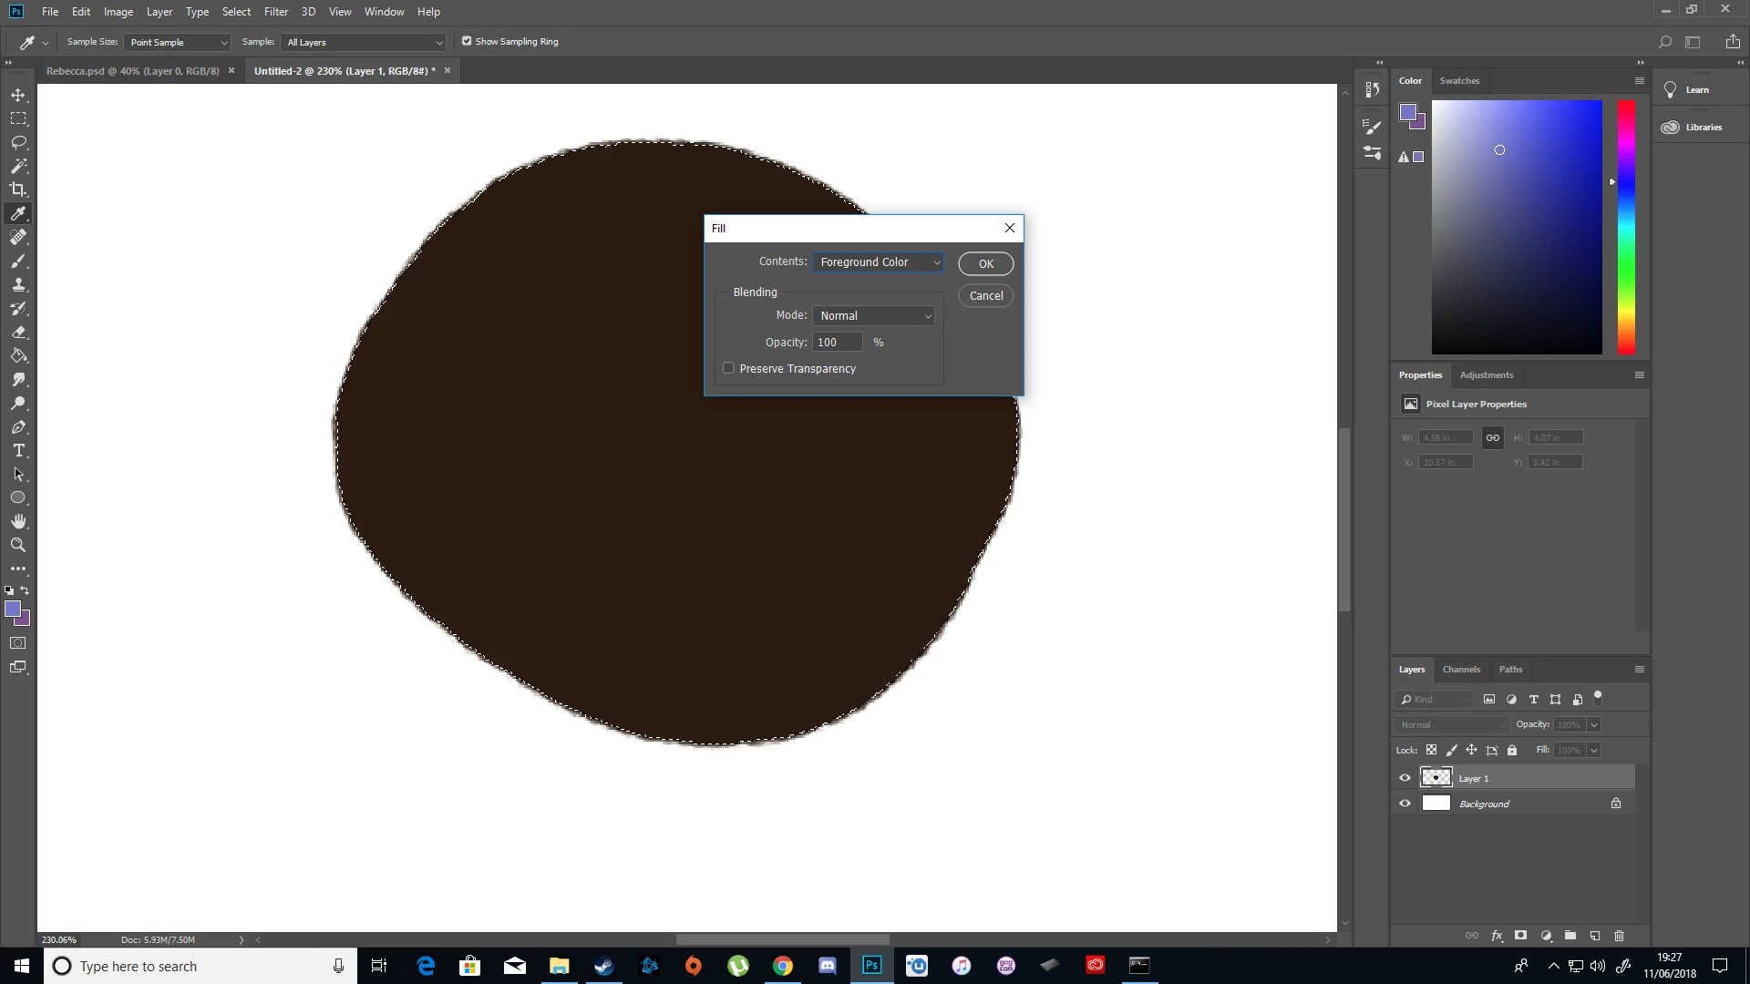
Task: Select the Horizontal Type tool
Action: point(18,451)
